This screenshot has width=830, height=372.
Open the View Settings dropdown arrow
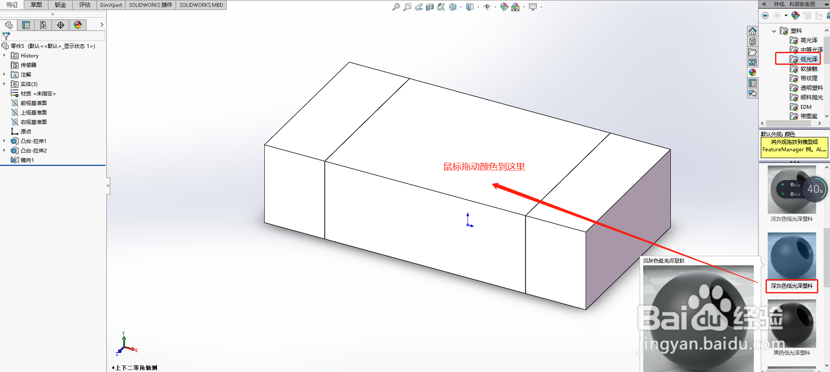(x=541, y=7)
